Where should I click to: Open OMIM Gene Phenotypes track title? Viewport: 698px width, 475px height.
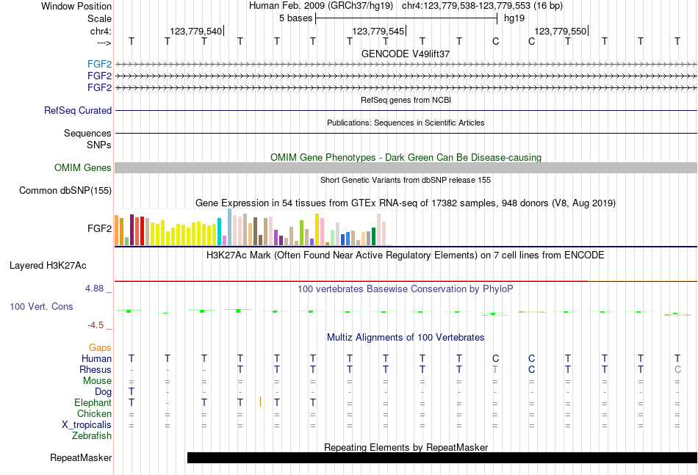click(406, 157)
